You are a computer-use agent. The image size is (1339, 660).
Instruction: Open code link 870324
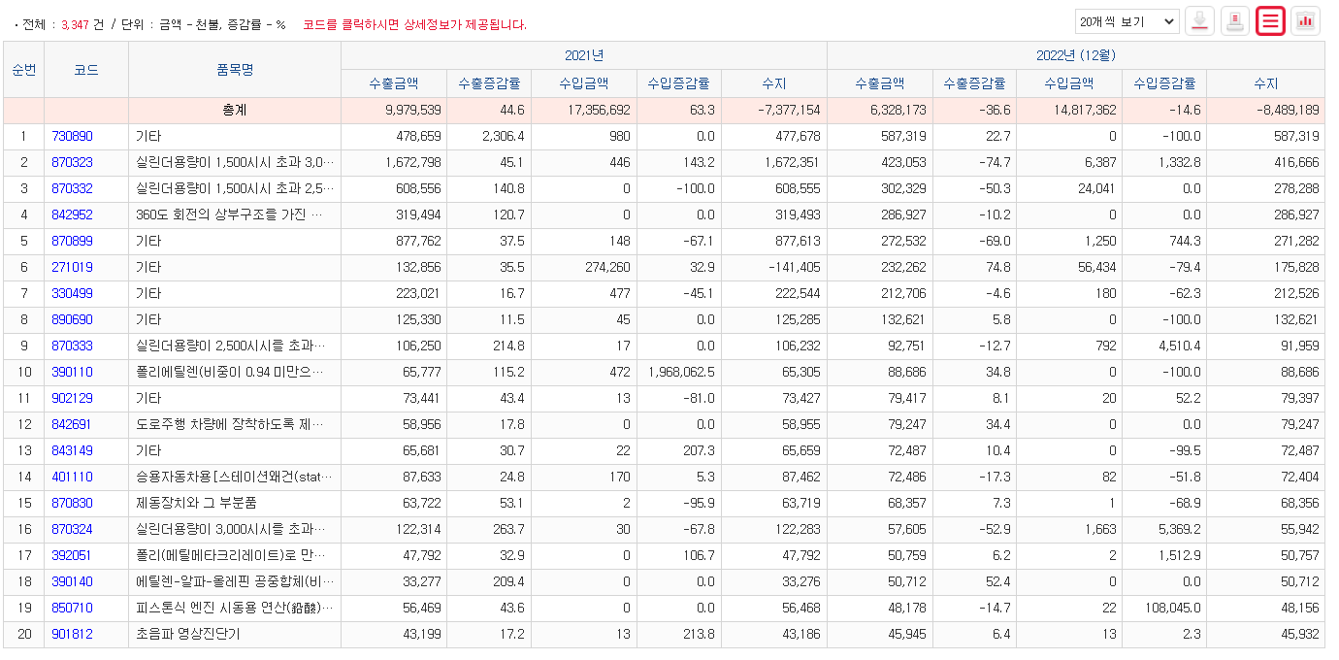pos(73,530)
